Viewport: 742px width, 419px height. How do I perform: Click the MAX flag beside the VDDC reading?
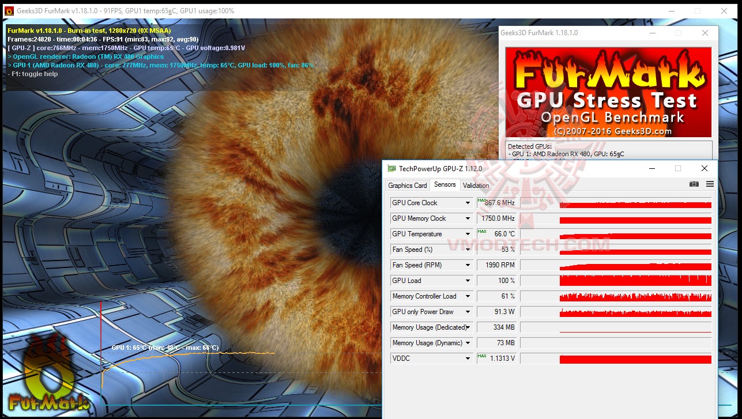tap(482, 356)
